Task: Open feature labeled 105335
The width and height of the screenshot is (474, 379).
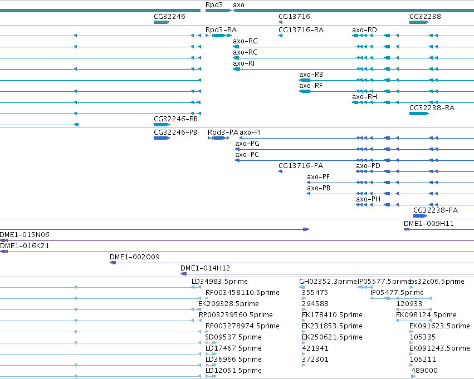Action: pos(423,338)
